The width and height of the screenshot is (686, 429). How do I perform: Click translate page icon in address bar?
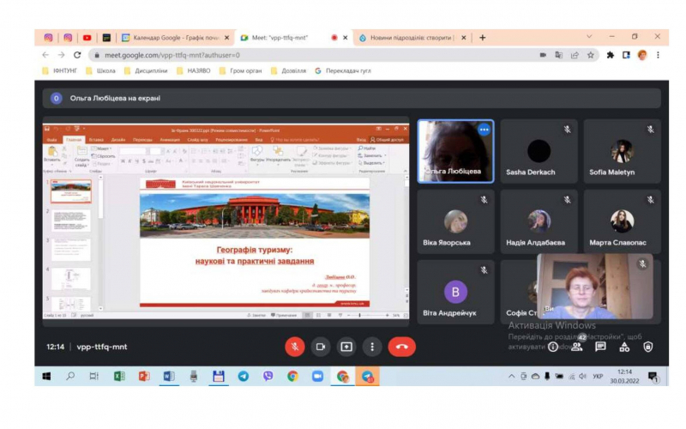click(x=559, y=55)
